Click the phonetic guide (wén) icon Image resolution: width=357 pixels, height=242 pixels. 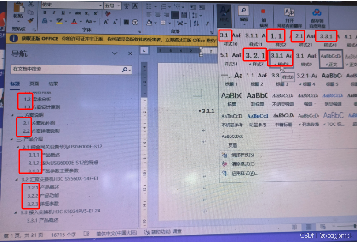click(x=126, y=6)
